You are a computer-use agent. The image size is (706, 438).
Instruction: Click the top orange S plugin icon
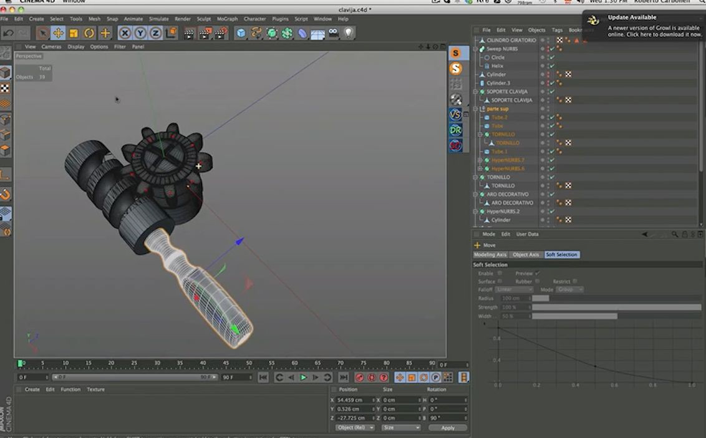pos(456,53)
